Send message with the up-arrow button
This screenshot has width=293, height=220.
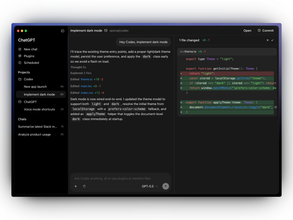pyautogui.click(x=166, y=186)
